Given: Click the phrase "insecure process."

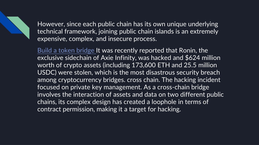Looking at the screenshot, I should tap(132, 39).
